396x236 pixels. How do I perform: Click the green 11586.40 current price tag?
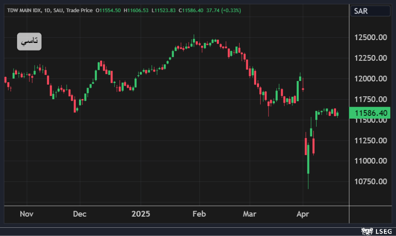(x=370, y=113)
